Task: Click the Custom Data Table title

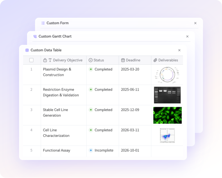Action: 46,50
